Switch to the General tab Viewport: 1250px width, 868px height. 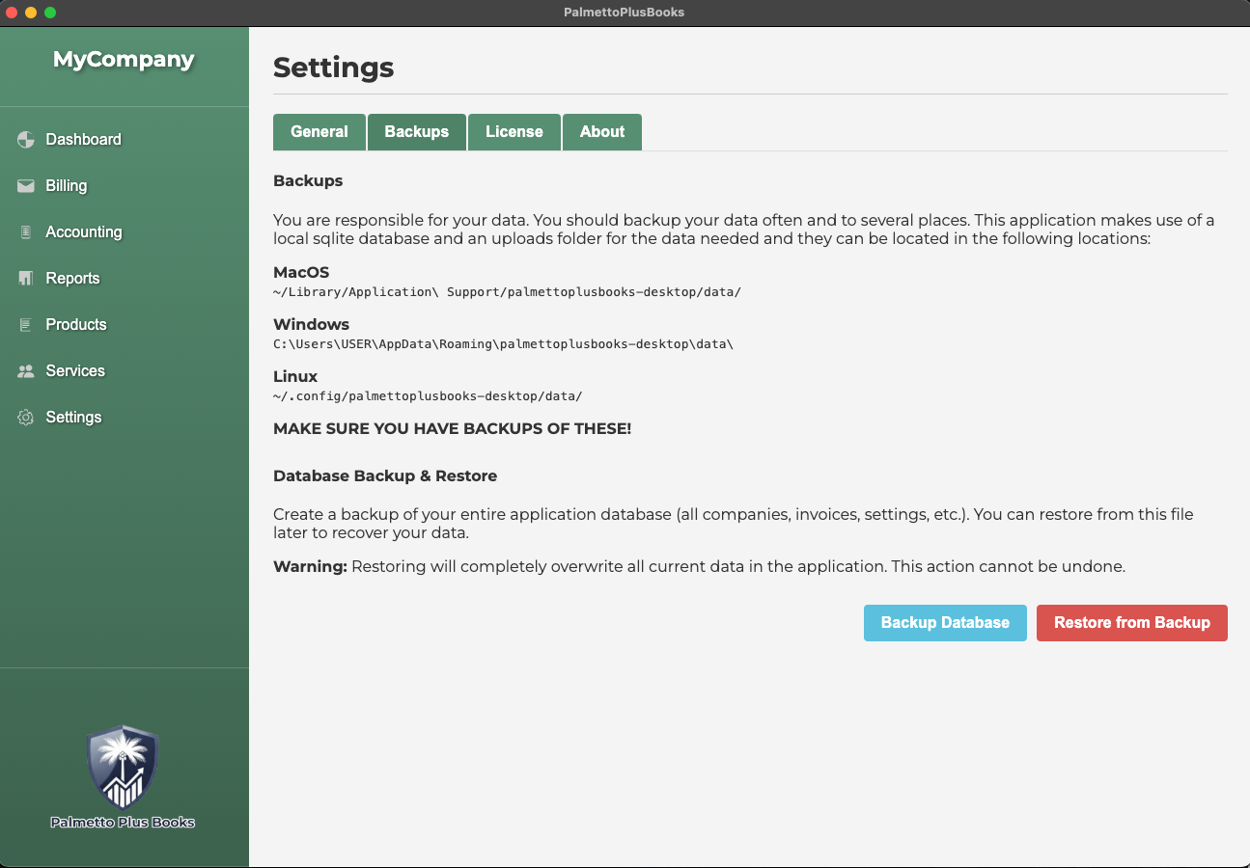[x=319, y=132]
